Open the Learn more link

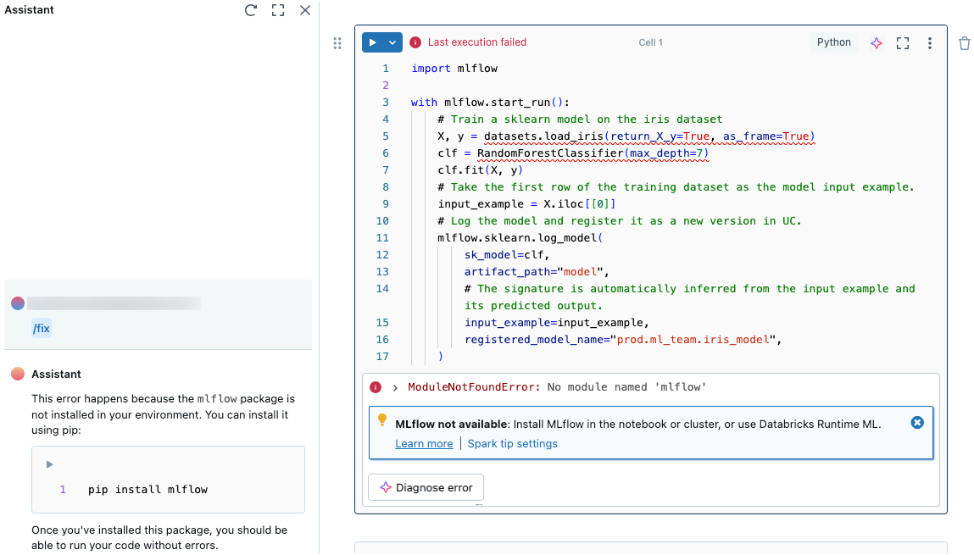click(x=424, y=443)
